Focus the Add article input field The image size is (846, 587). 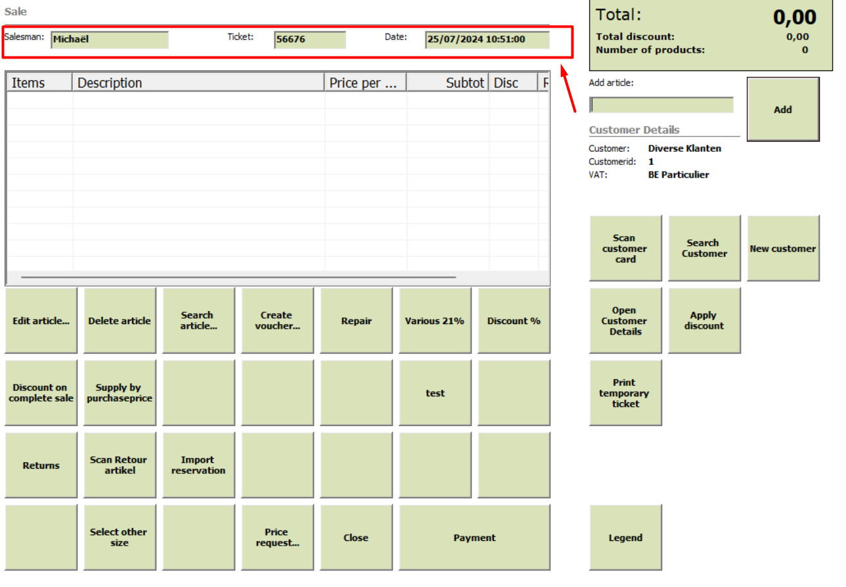tap(661, 105)
